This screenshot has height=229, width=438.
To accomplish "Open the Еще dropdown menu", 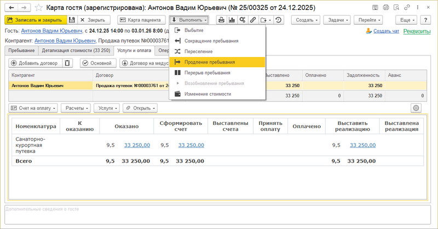I will [408, 20].
